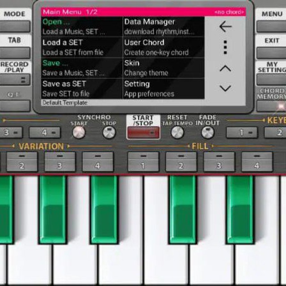Screen dimensions: 286x286
Task: Tap the back arrow in the menu screen
Action: click(225, 27)
